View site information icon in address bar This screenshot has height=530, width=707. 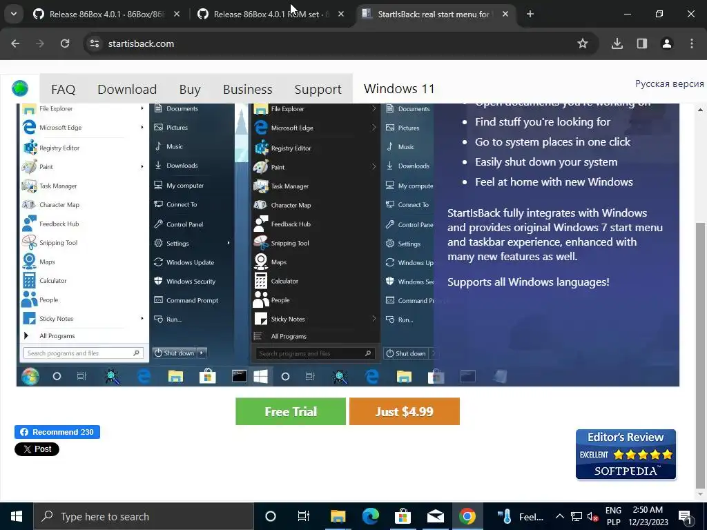(x=95, y=43)
